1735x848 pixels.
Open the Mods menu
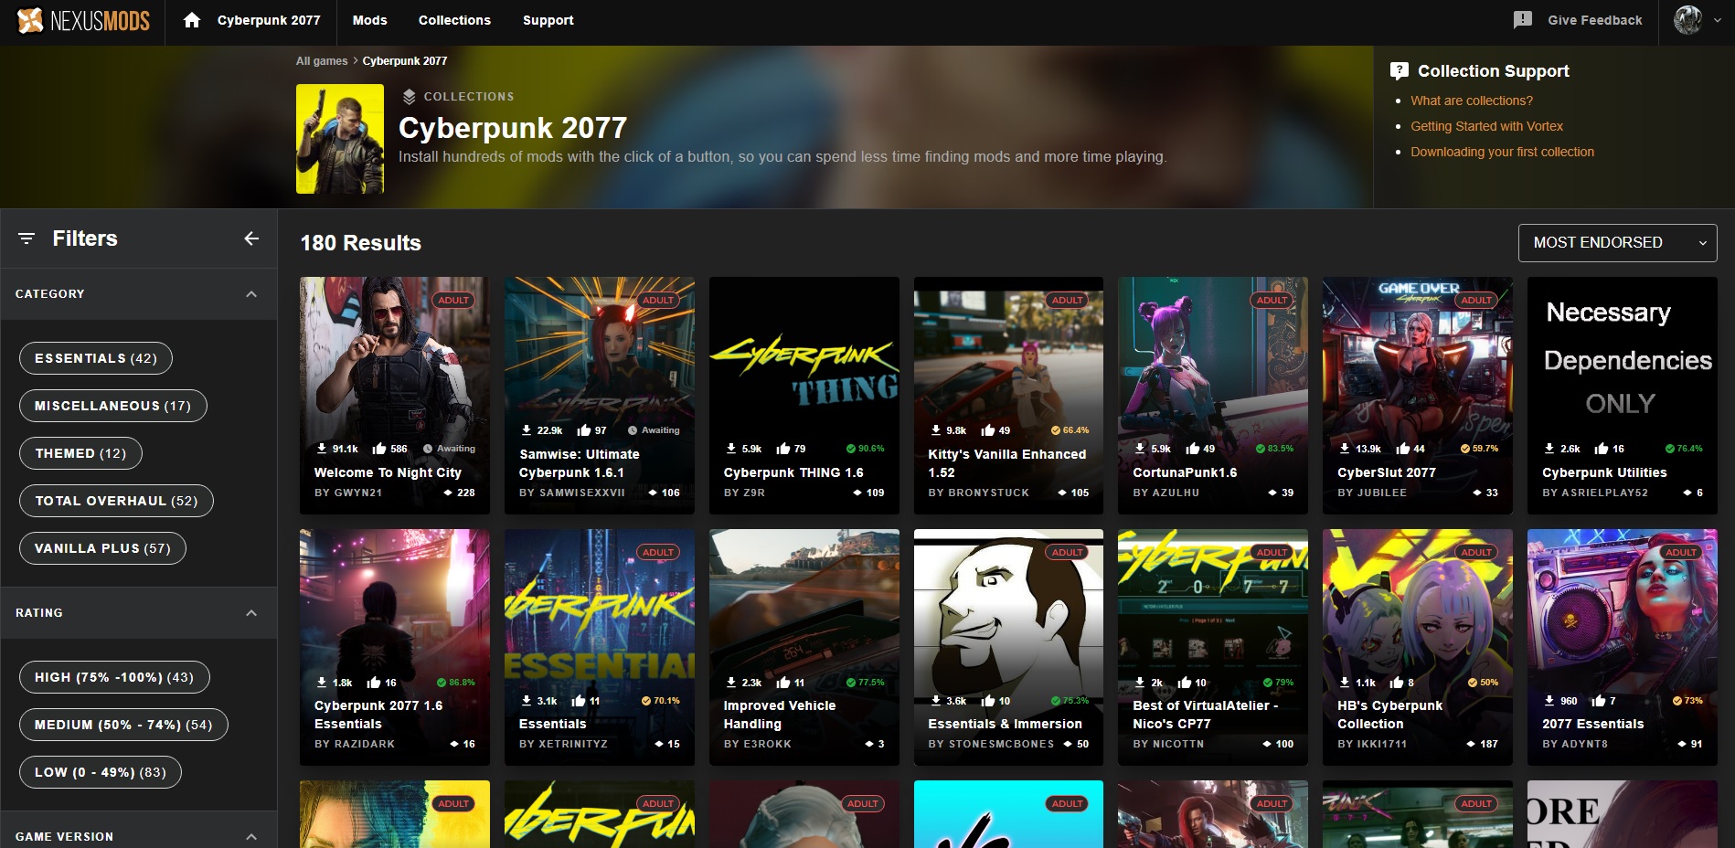tap(370, 20)
